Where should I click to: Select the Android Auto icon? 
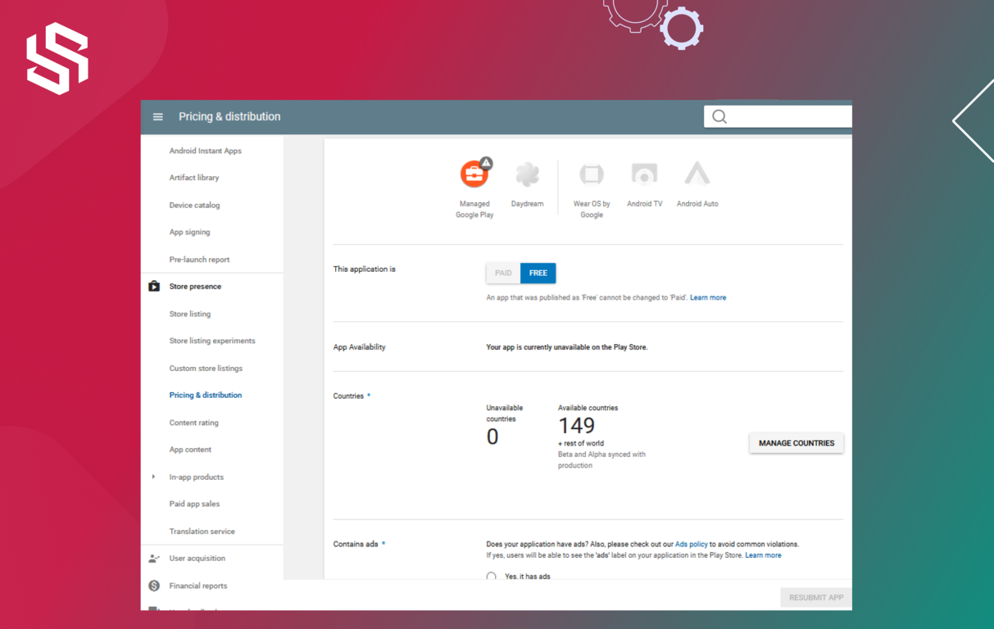click(x=697, y=174)
